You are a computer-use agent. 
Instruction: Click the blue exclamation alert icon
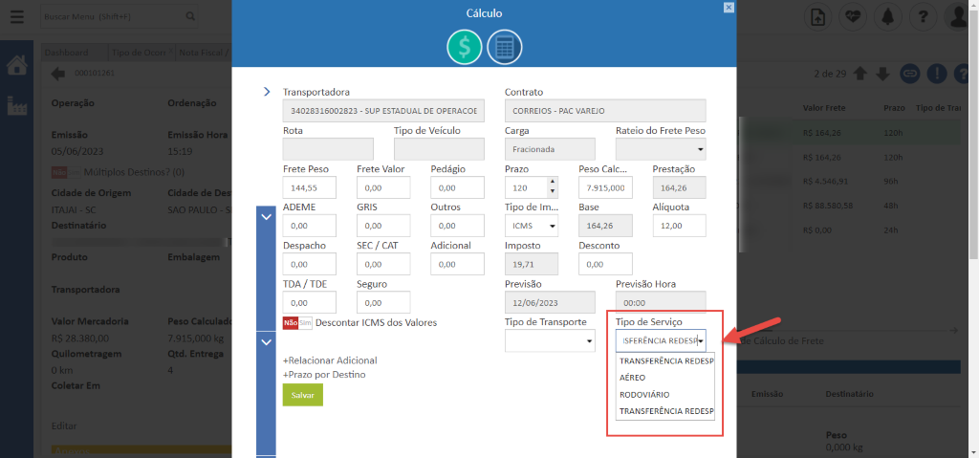[x=937, y=74]
